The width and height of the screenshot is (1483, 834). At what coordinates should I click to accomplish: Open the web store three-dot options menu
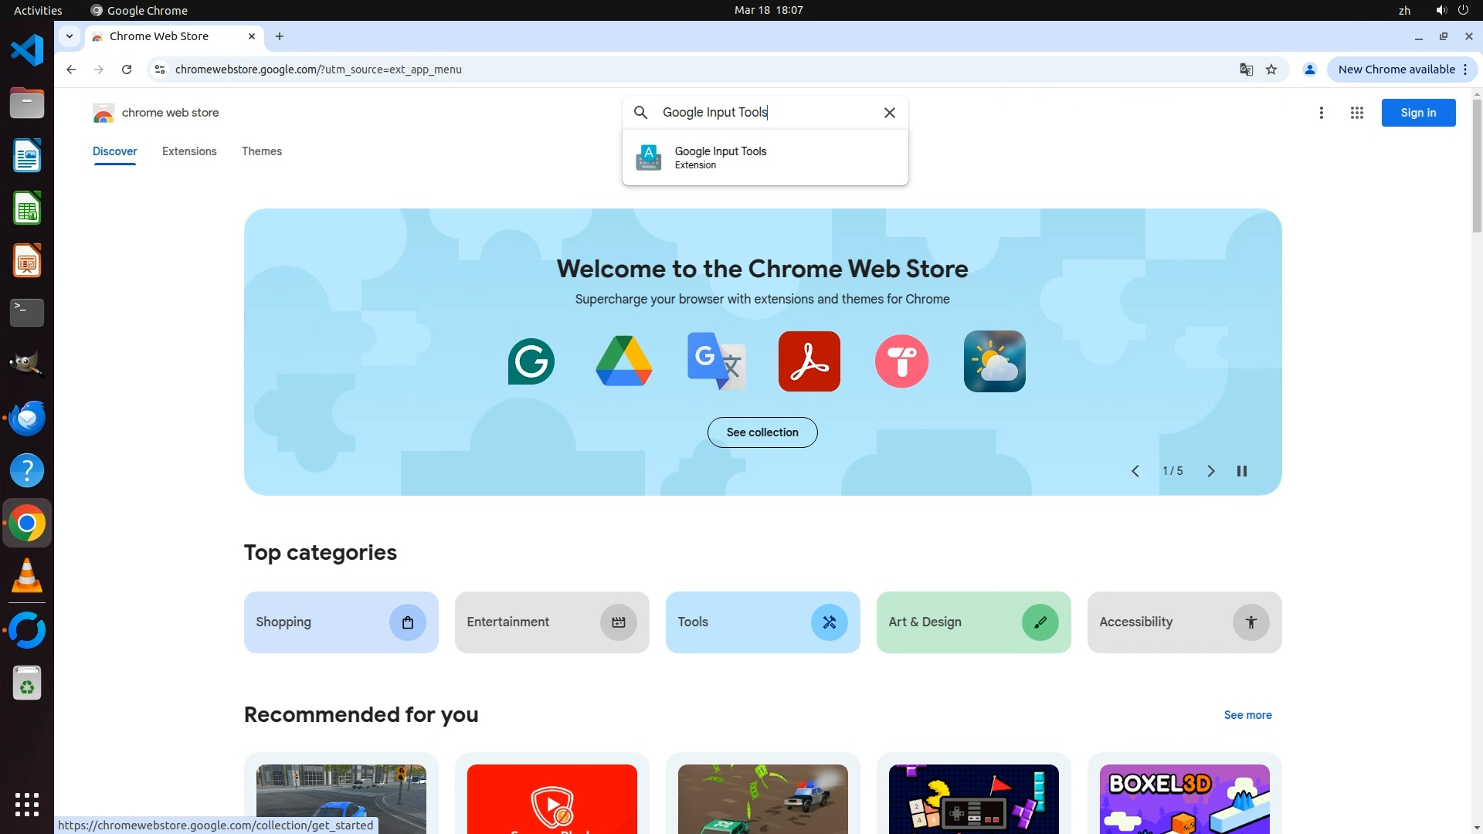point(1321,113)
